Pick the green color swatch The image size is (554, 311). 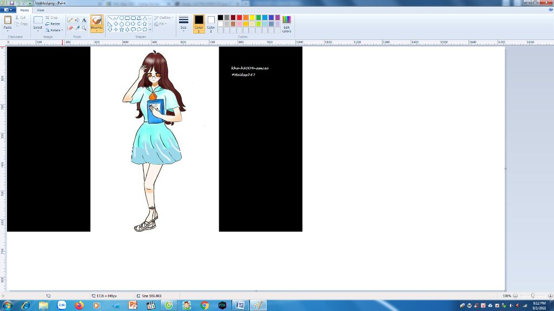tap(258, 18)
